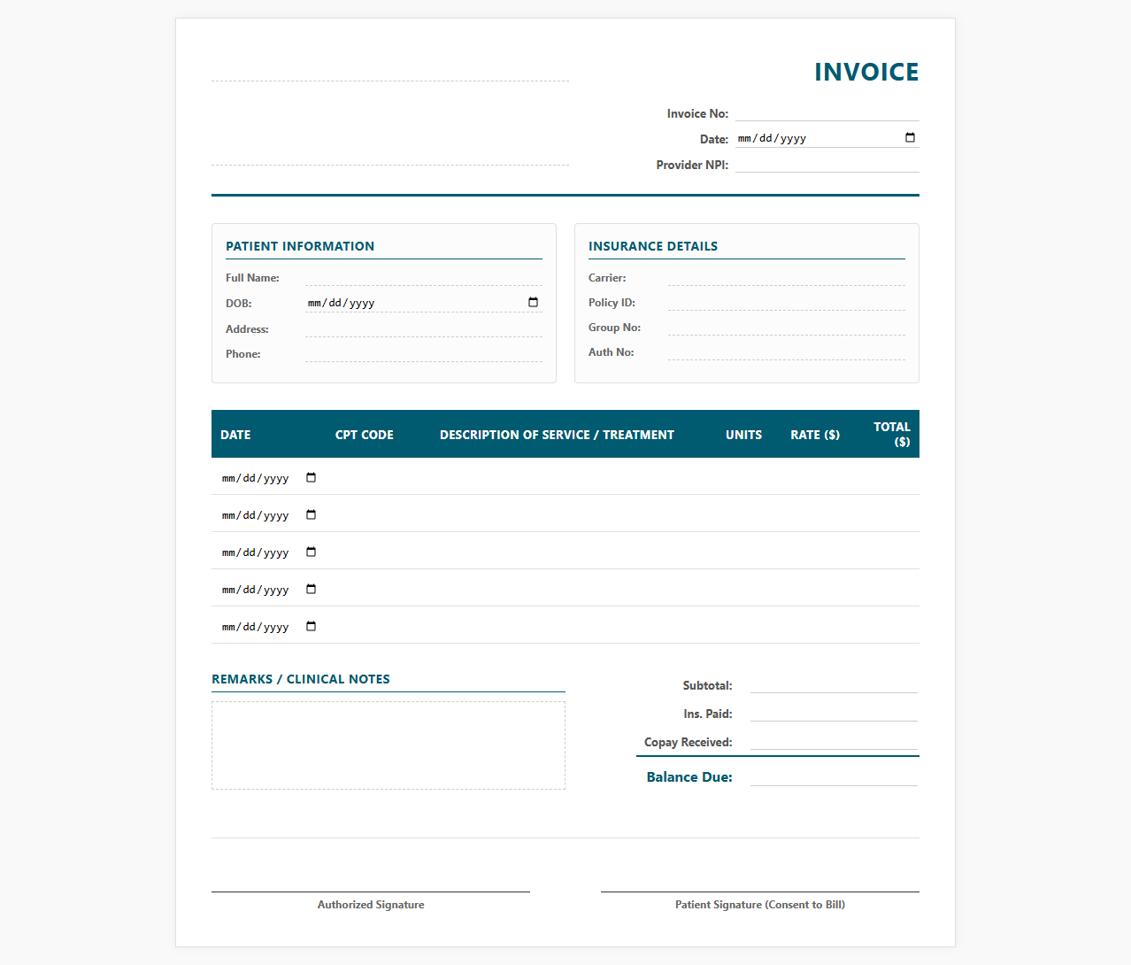Image resolution: width=1131 pixels, height=965 pixels.
Task: Open date picker in first service row
Action: coord(311,477)
